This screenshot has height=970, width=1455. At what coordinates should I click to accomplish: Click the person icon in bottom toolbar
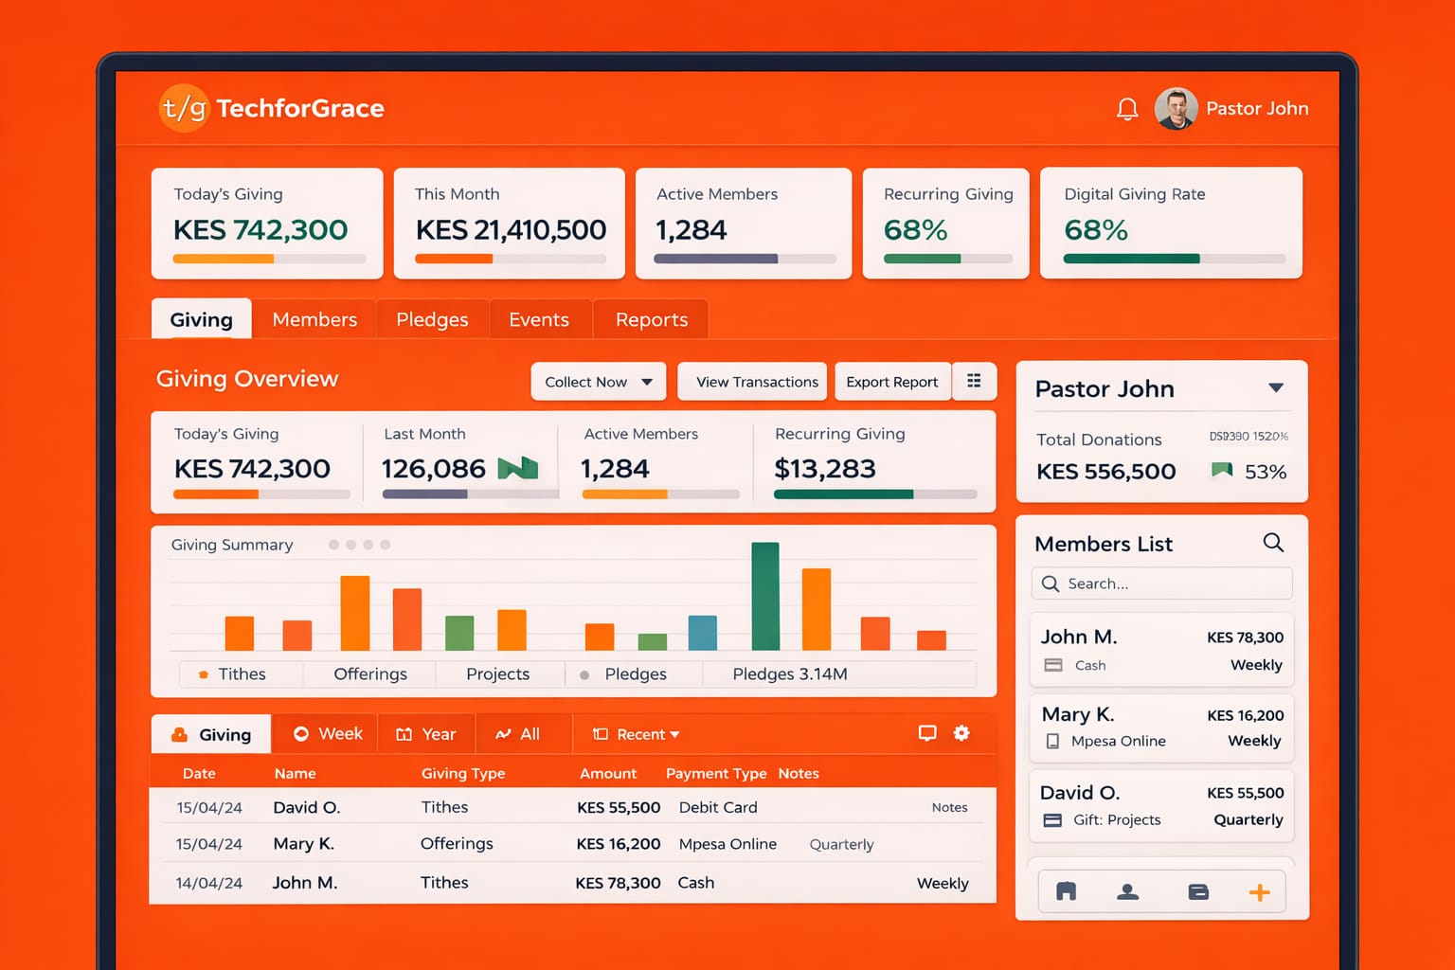1127,892
